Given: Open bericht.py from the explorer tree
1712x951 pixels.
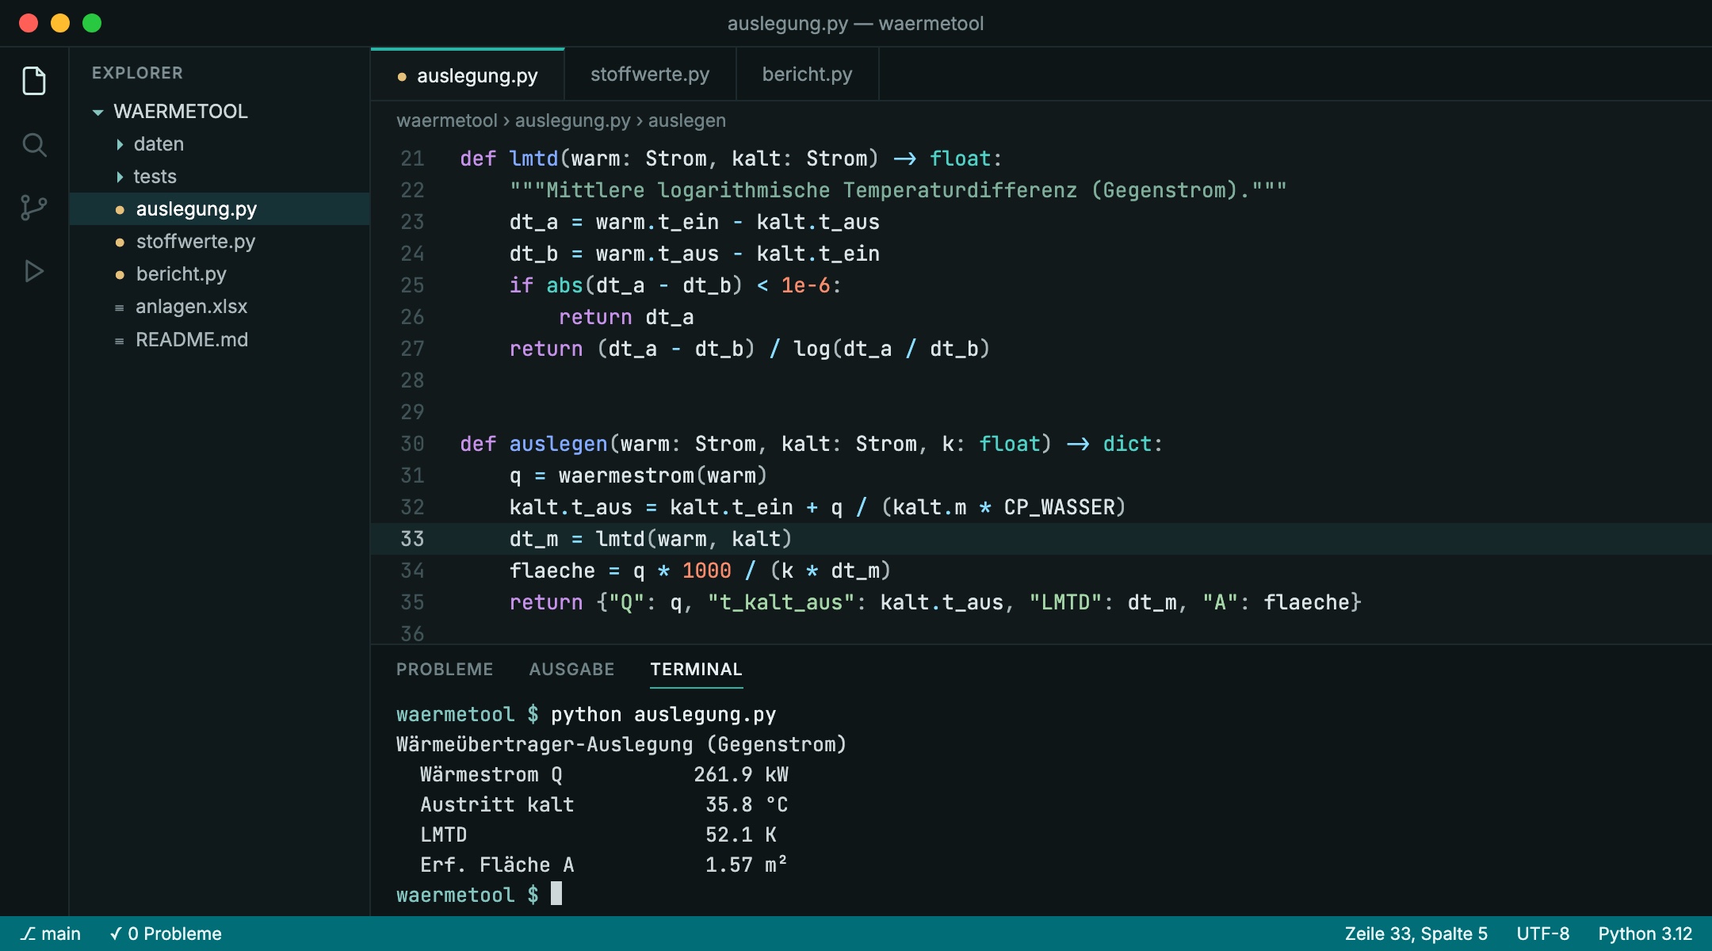Looking at the screenshot, I should [220, 274].
